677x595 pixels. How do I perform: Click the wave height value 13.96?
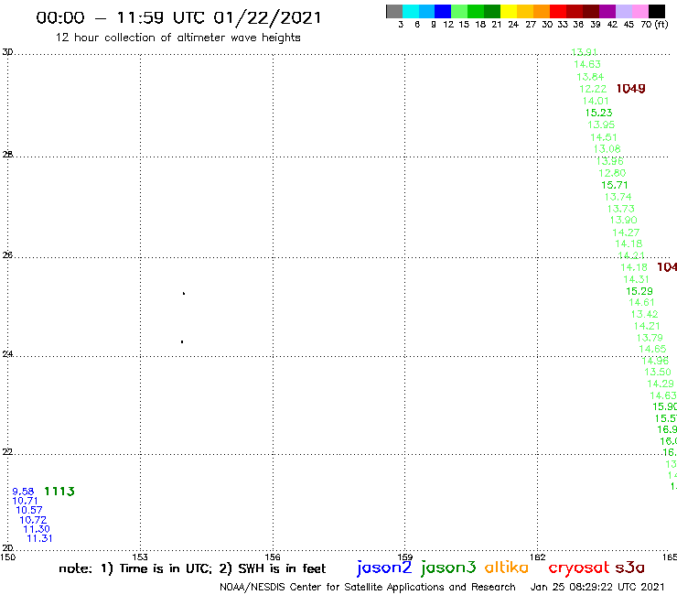(609, 161)
